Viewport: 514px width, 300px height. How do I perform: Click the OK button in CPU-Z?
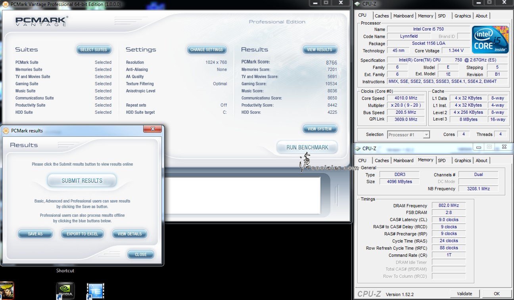click(497, 294)
